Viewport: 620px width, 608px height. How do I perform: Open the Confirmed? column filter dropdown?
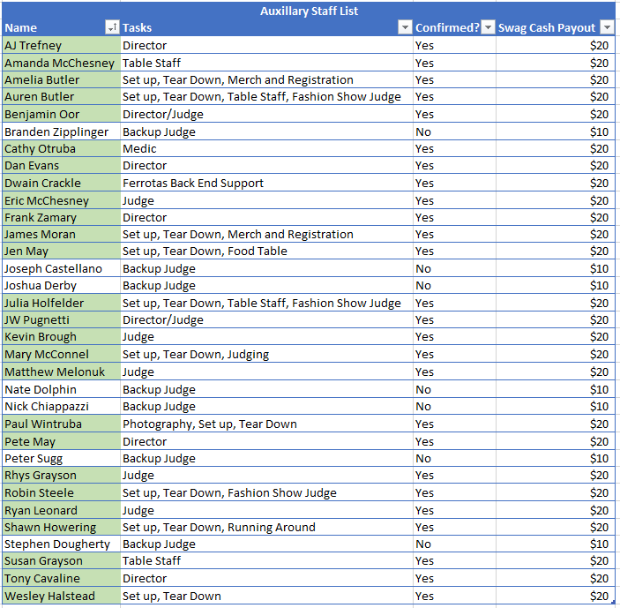click(489, 27)
